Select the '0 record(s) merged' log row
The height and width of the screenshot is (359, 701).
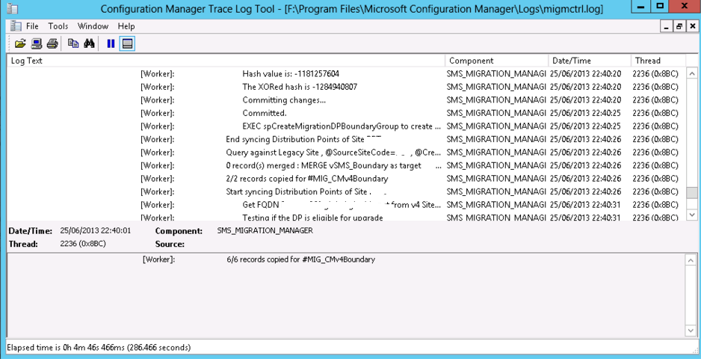pos(347,165)
